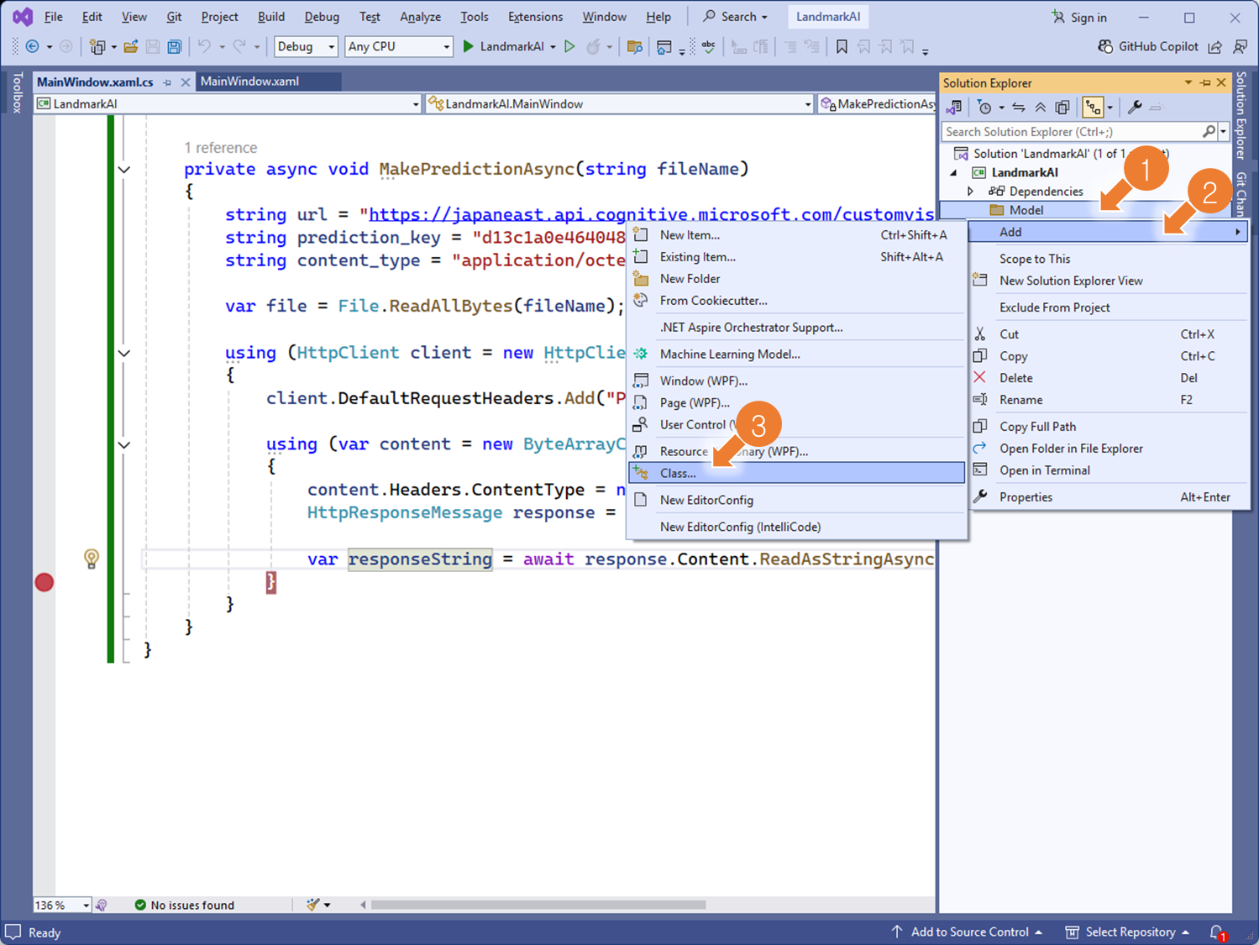Toggle Auto Hide pin on Solution Explorer
Screen dimensions: 1259x945
1205,82
